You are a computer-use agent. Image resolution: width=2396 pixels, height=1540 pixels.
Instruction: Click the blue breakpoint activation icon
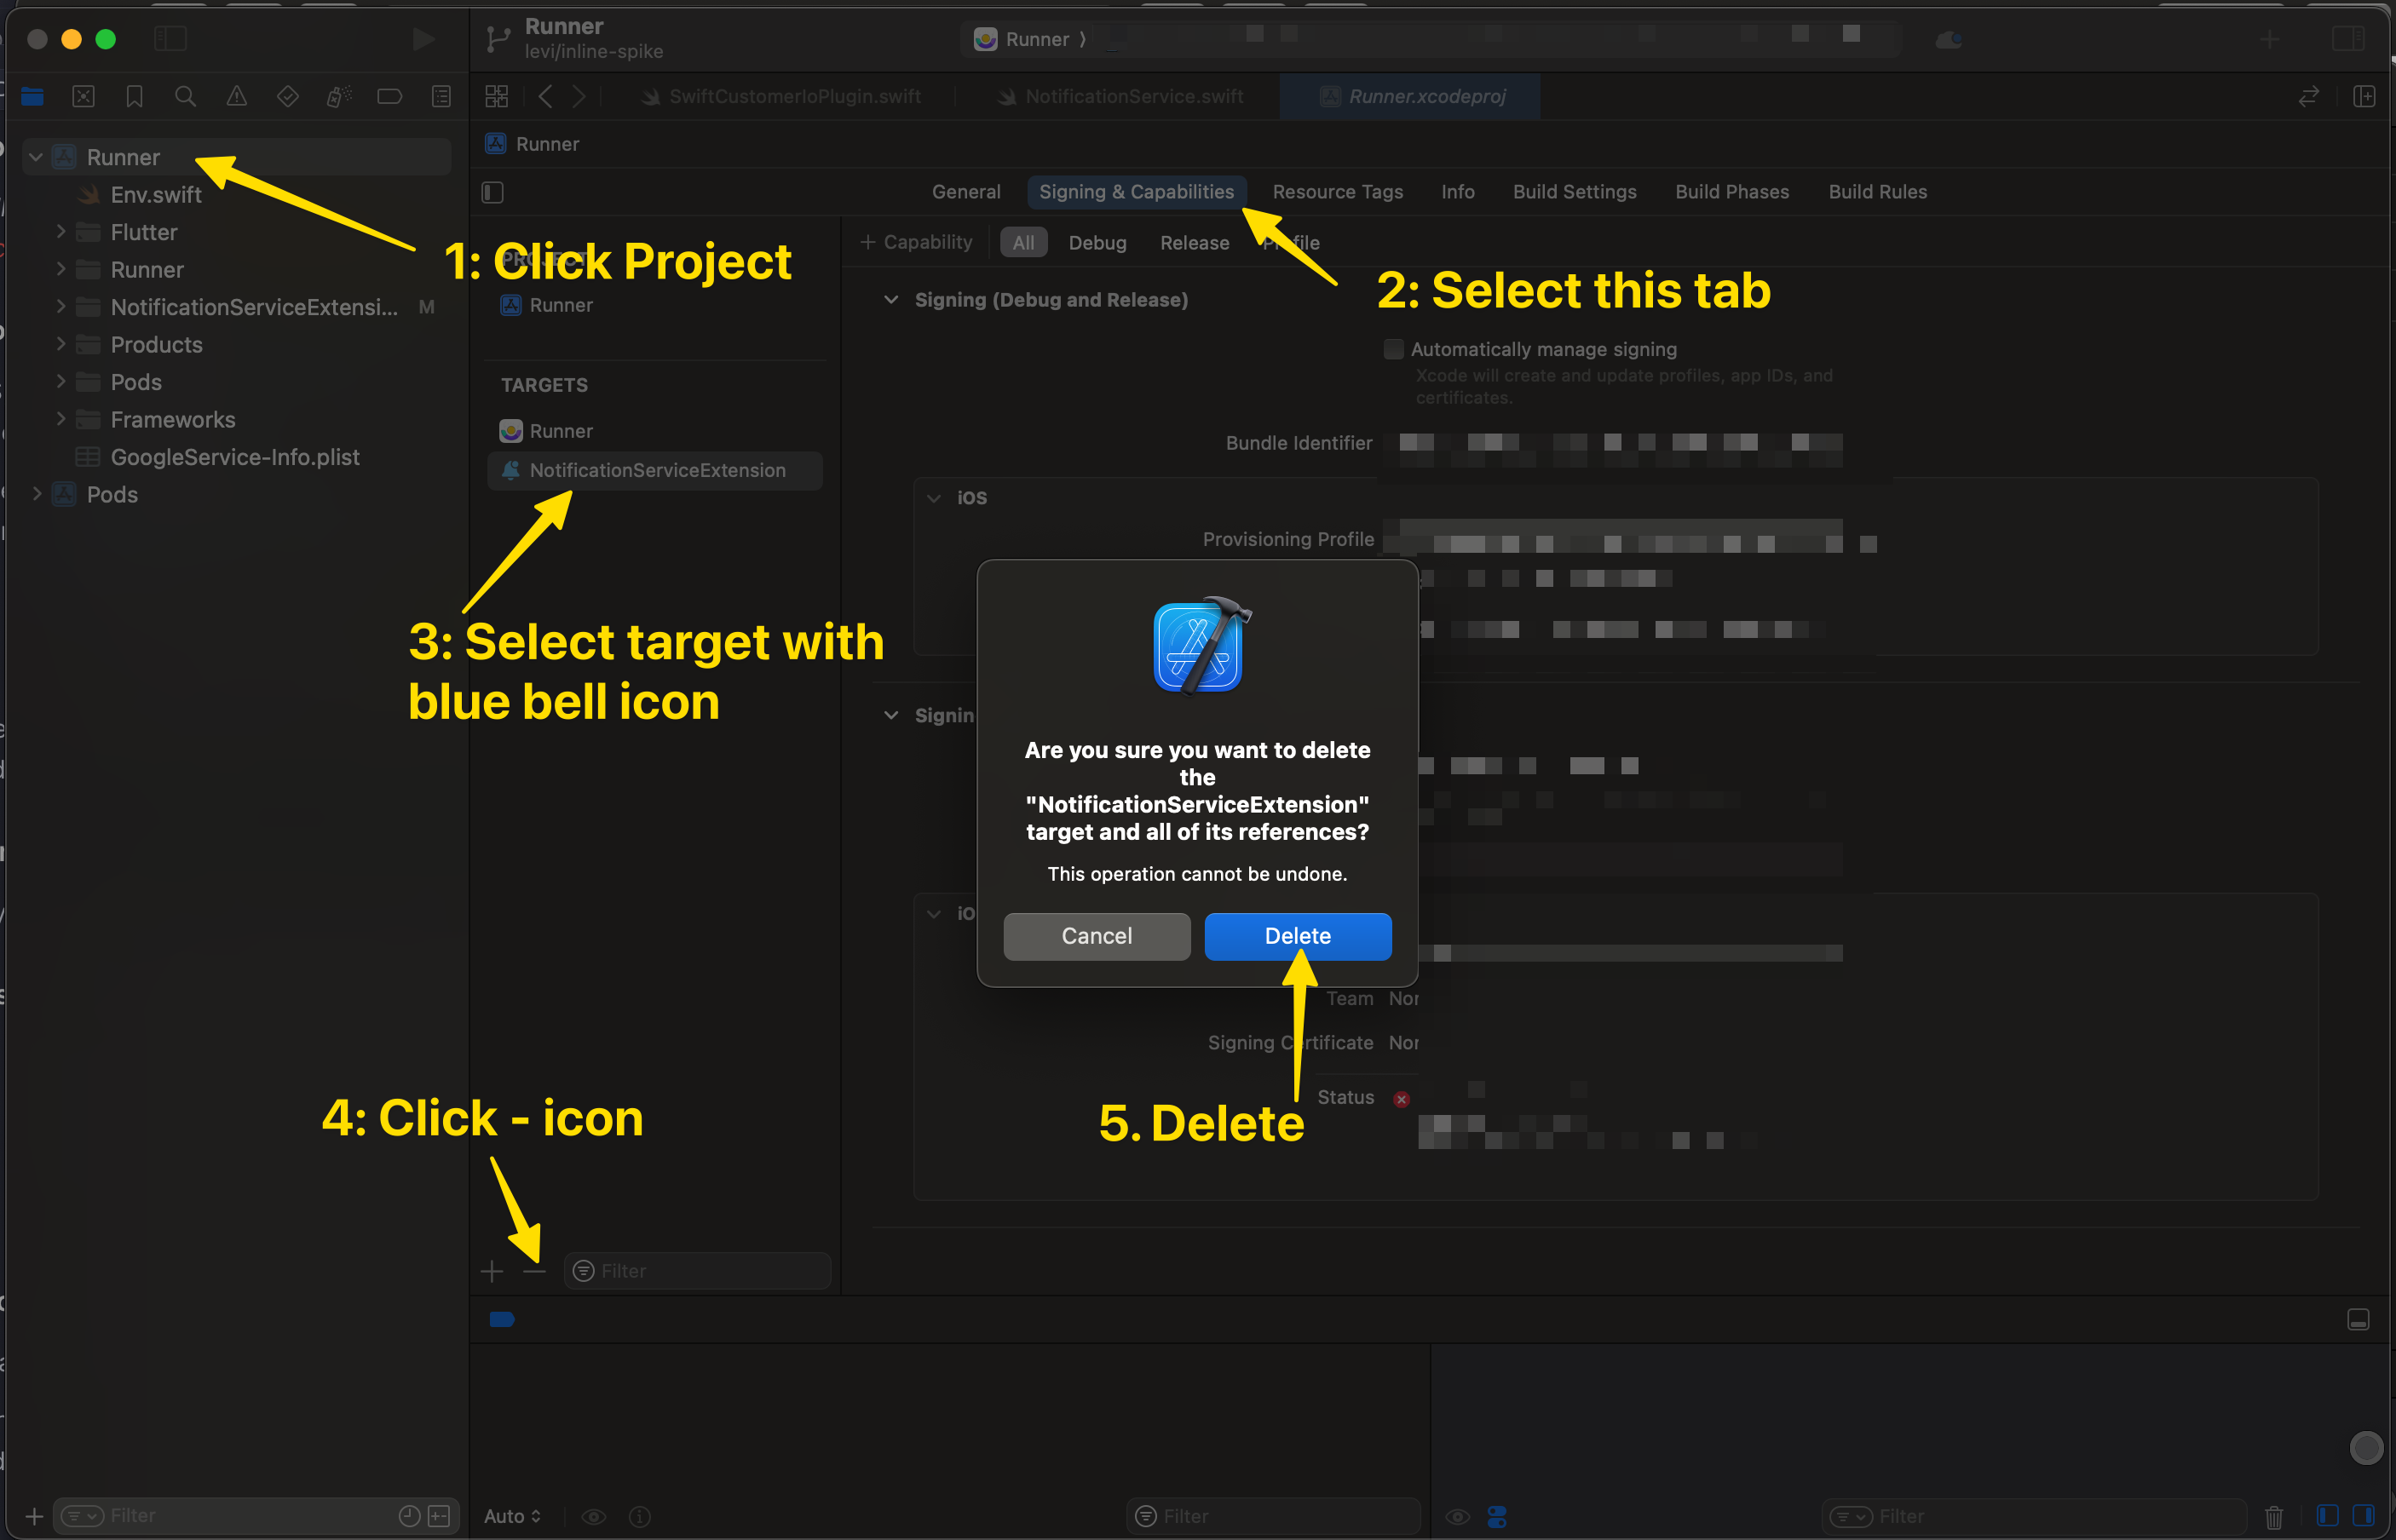(502, 1320)
